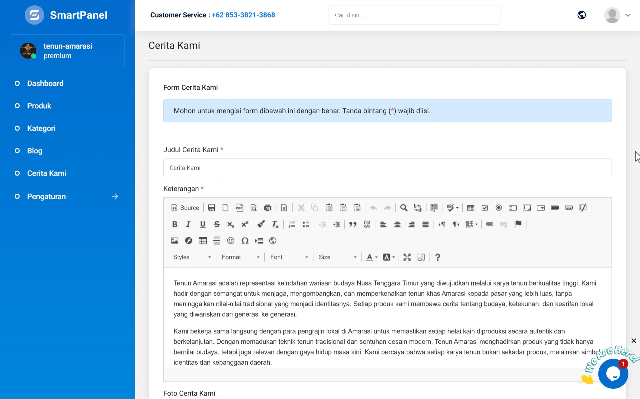The image size is (640, 399).
Task: Click the insert link icon
Action: click(x=490, y=224)
